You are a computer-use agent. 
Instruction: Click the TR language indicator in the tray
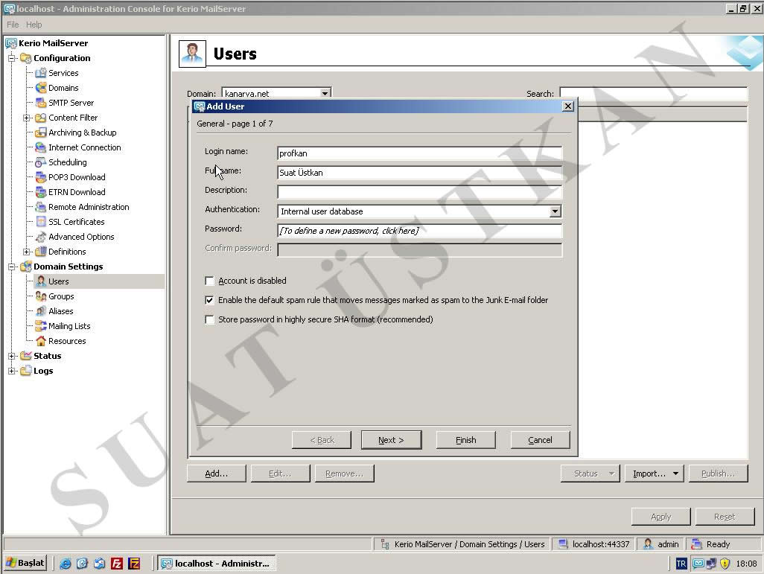[681, 564]
